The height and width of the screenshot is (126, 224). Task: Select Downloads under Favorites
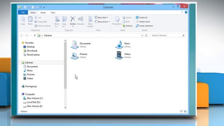point(30,51)
